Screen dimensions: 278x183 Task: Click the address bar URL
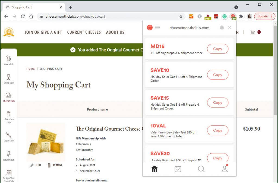point(75,17)
